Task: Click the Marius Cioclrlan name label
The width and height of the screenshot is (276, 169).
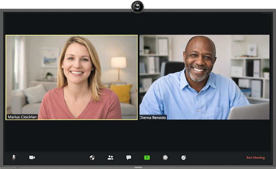Action: tap(22, 117)
